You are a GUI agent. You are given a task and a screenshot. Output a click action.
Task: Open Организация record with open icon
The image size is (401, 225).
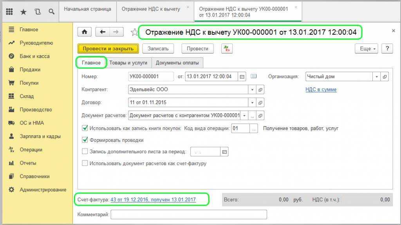(385, 76)
